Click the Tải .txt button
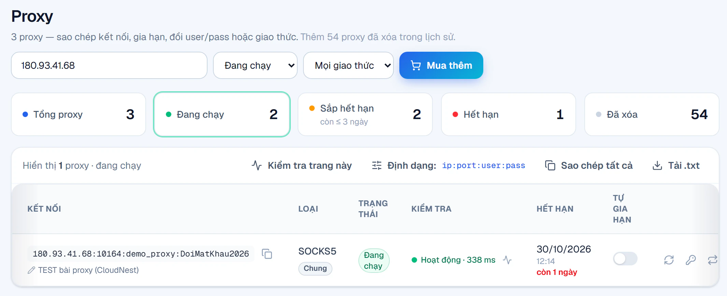 pos(676,165)
